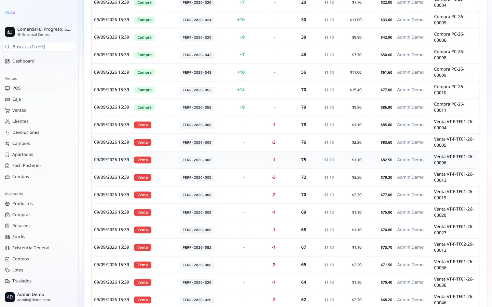492x307 pixels.
Task: Click the company building logo icon
Action: 10,32
